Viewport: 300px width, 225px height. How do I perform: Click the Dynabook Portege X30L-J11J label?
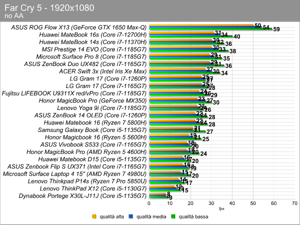coord(82,196)
